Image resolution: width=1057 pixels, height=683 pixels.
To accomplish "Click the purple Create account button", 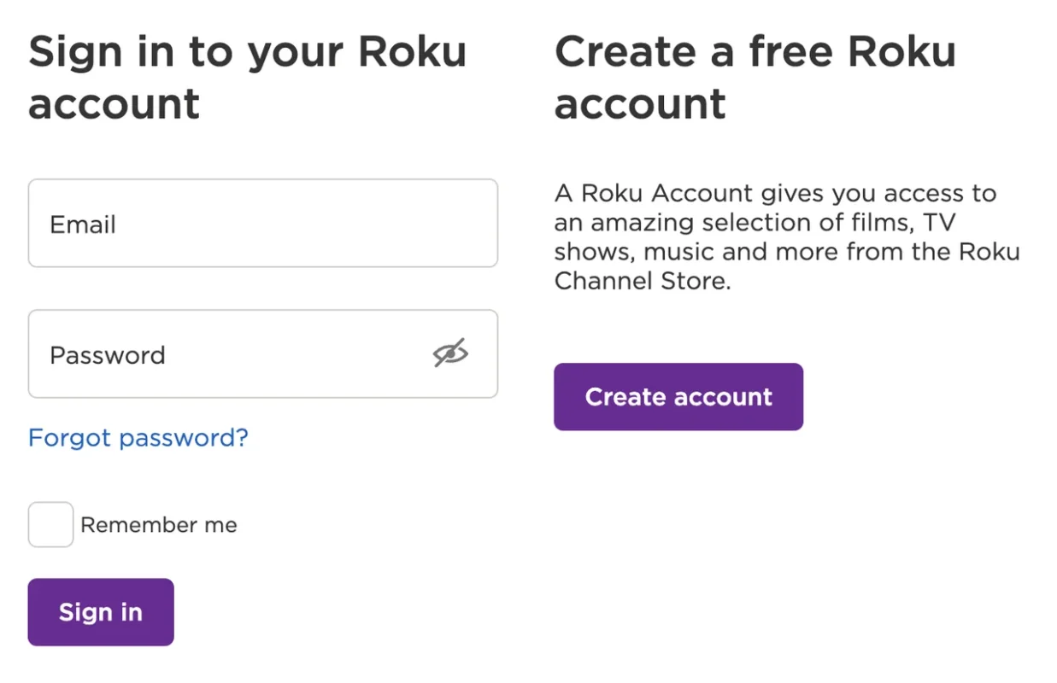I will 678,397.
